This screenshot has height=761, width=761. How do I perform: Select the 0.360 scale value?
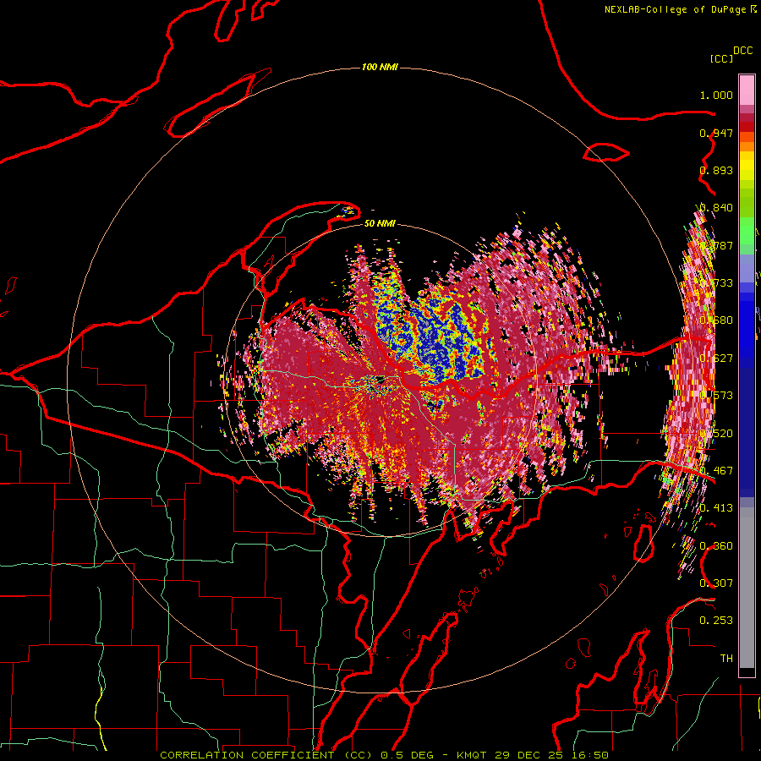716,546
